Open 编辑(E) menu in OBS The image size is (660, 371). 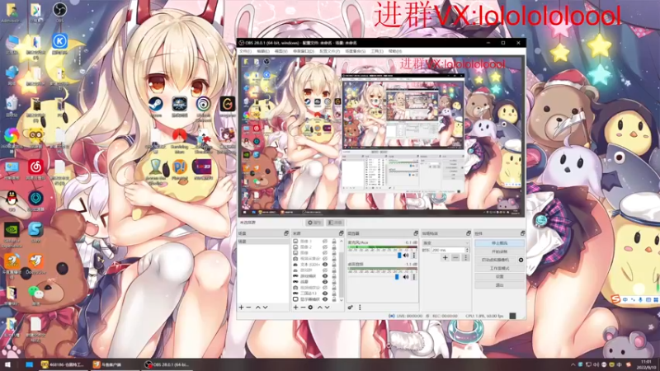coord(263,51)
